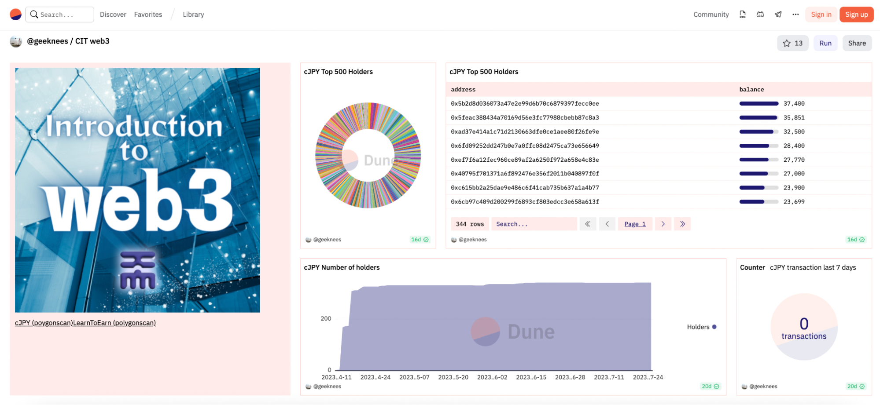Click the Dune logo home icon
This screenshot has width=880, height=405.
[16, 15]
